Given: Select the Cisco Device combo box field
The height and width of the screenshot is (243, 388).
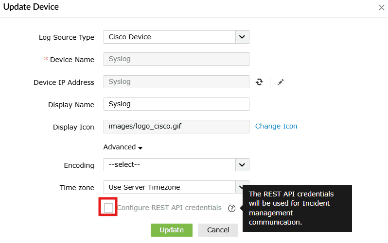Looking at the screenshot, I should [176, 37].
